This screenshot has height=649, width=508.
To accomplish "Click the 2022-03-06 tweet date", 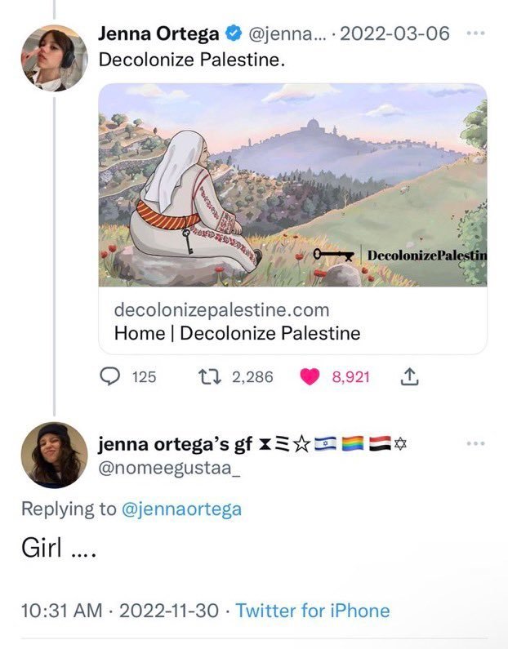I will click(394, 33).
